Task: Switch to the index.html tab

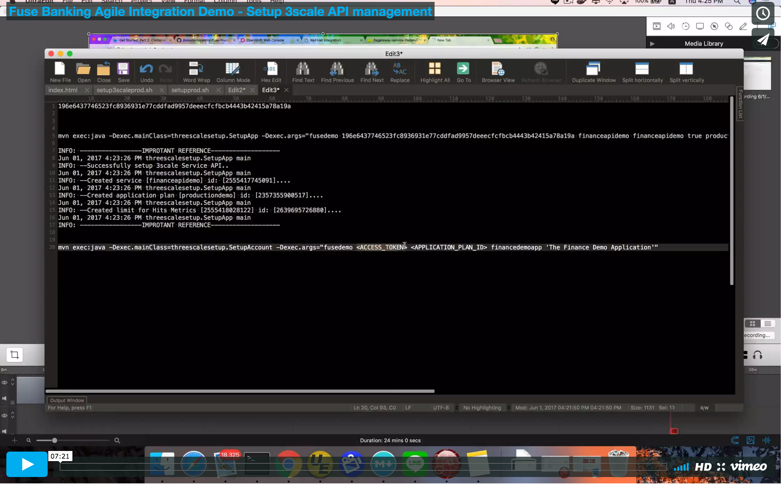Action: [63, 90]
